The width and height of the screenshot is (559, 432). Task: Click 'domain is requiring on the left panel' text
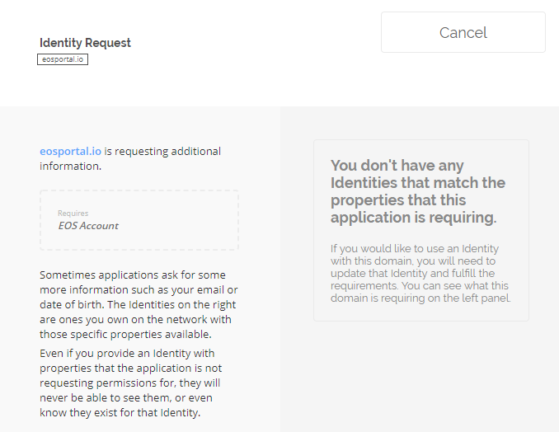pyautogui.click(x=420, y=298)
